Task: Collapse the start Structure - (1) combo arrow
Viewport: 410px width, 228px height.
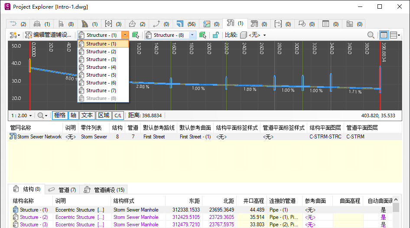Action: click(x=125, y=35)
